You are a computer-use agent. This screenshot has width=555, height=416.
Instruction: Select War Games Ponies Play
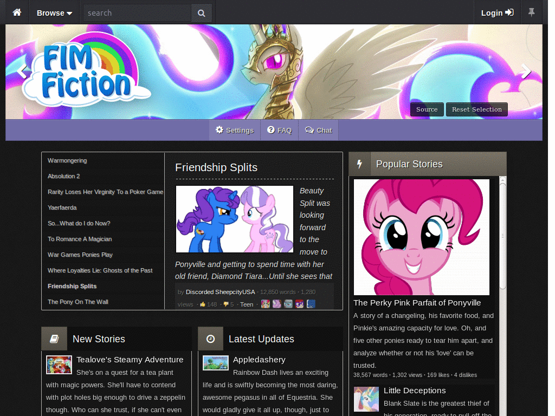pyautogui.click(x=80, y=255)
